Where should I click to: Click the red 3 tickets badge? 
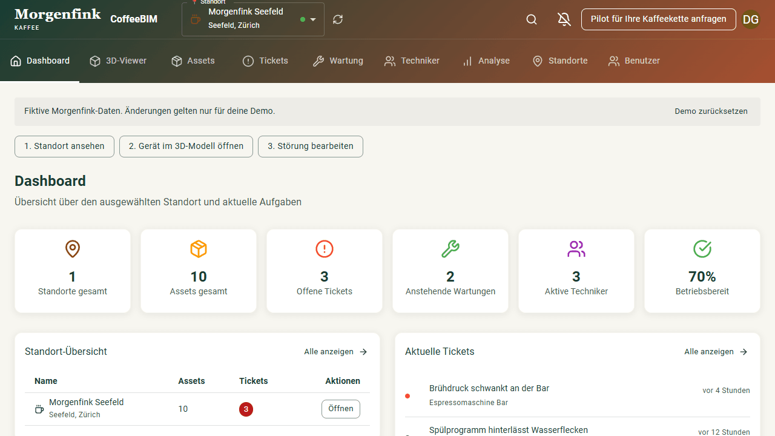[246, 409]
